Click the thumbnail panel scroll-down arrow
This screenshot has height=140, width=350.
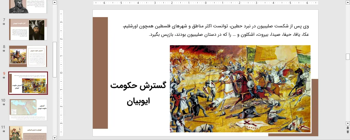[x=55, y=138]
